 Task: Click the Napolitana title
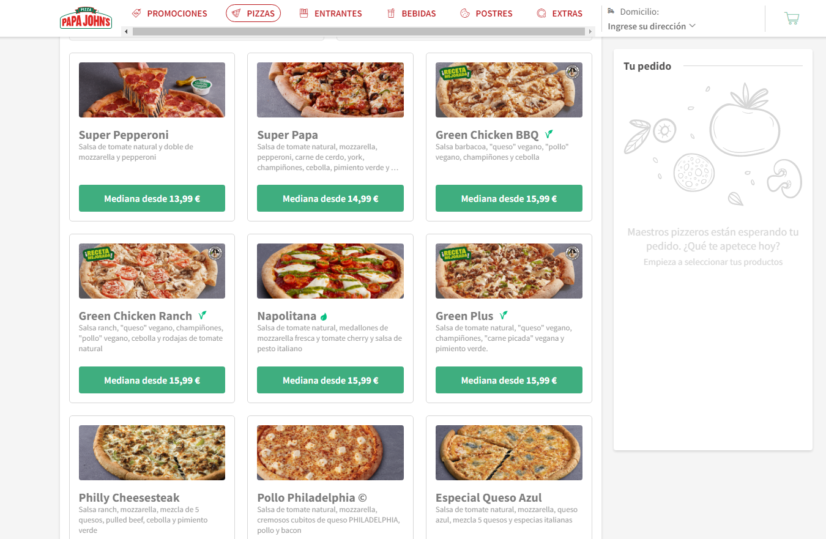coord(287,316)
